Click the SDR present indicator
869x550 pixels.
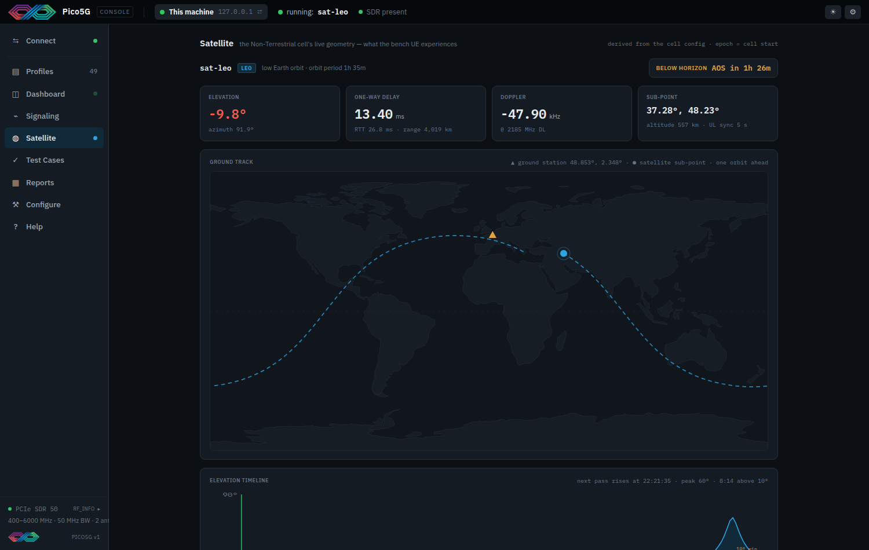pyautogui.click(x=382, y=12)
